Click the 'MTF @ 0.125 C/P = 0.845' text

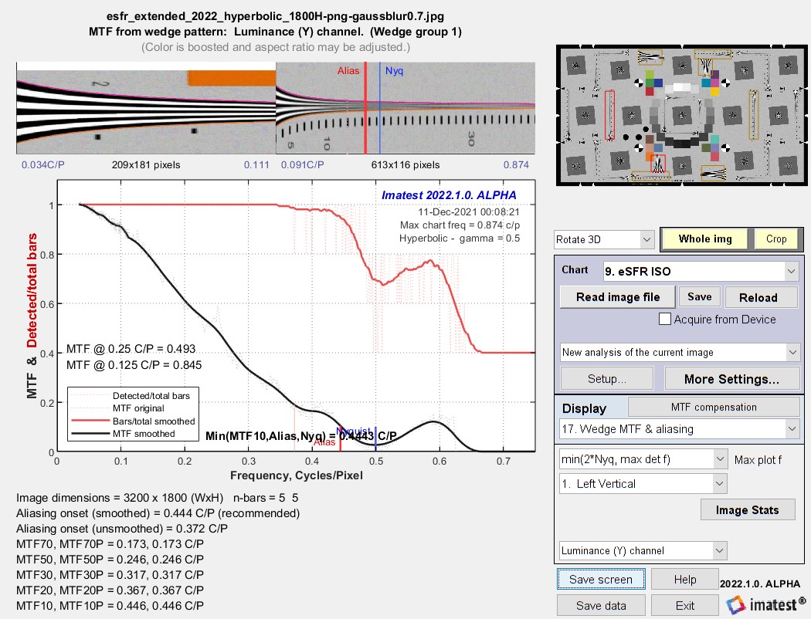point(134,365)
